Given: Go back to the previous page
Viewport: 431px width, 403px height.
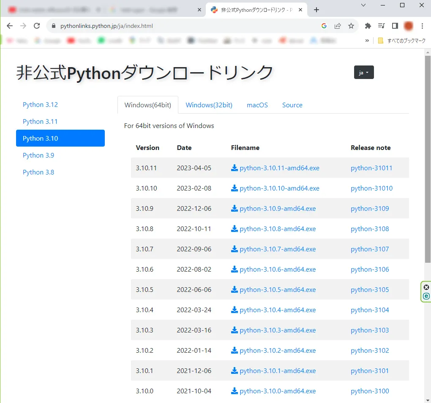Looking at the screenshot, I should pyautogui.click(x=10, y=26).
